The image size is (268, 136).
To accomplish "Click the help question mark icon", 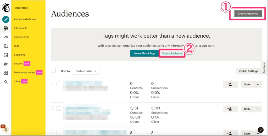I will click(260, 130).
